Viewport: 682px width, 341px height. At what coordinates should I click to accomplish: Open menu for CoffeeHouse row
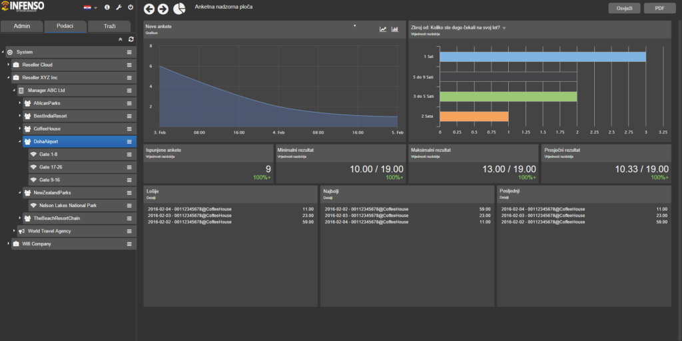click(129, 129)
